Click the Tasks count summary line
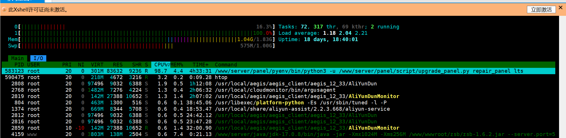The height and width of the screenshot is (138, 566). (339, 27)
